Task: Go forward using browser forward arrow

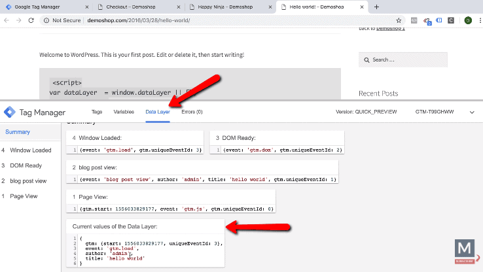Action: [x=19, y=20]
